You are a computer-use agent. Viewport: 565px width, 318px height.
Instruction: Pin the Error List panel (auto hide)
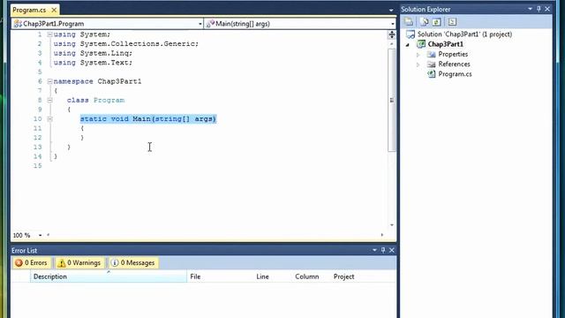pos(383,250)
